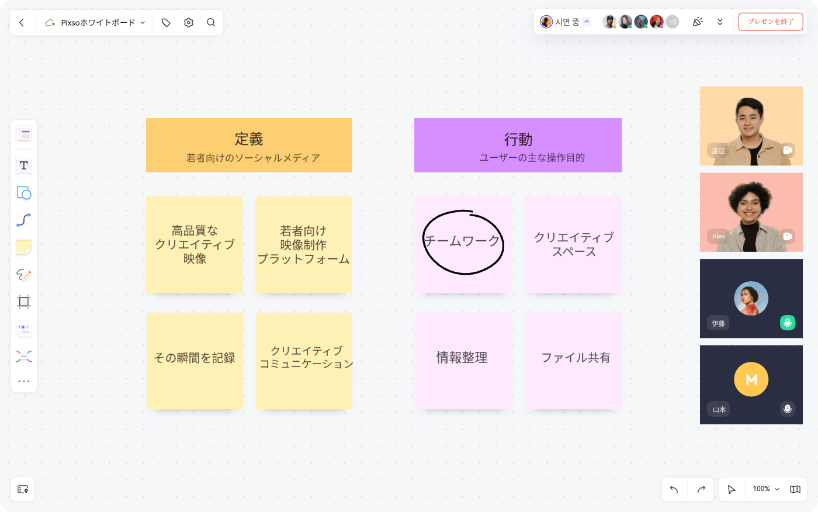This screenshot has width=818, height=512.
Task: Select the frame tool
Action: point(24,302)
